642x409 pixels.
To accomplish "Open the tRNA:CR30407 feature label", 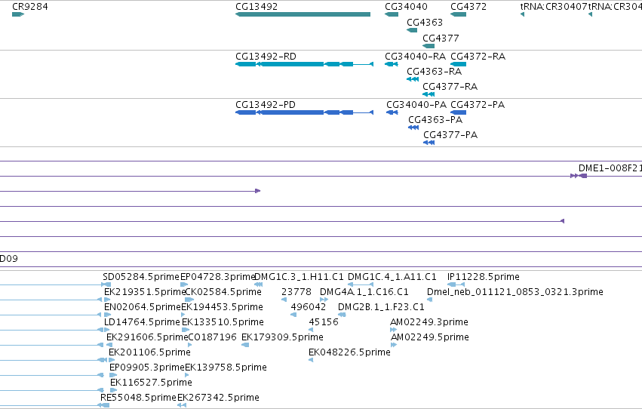I will tap(553, 7).
